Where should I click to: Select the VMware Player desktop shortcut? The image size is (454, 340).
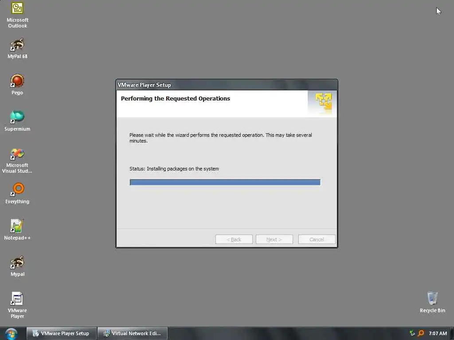[x=17, y=305]
